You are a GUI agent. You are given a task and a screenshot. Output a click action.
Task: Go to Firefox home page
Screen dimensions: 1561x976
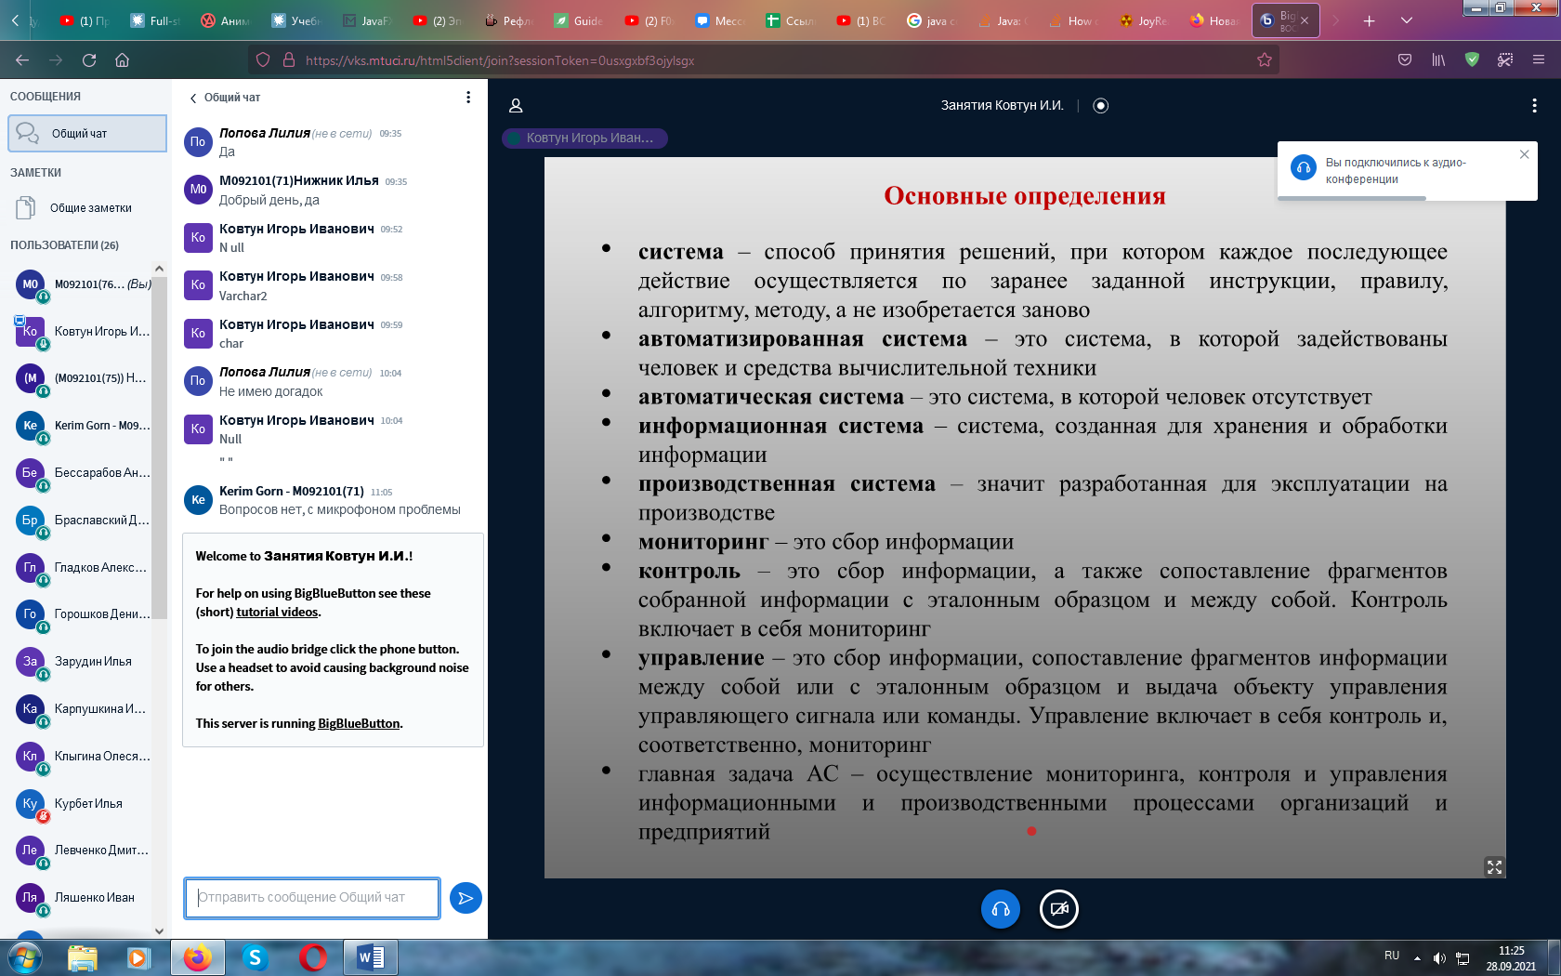(x=122, y=60)
